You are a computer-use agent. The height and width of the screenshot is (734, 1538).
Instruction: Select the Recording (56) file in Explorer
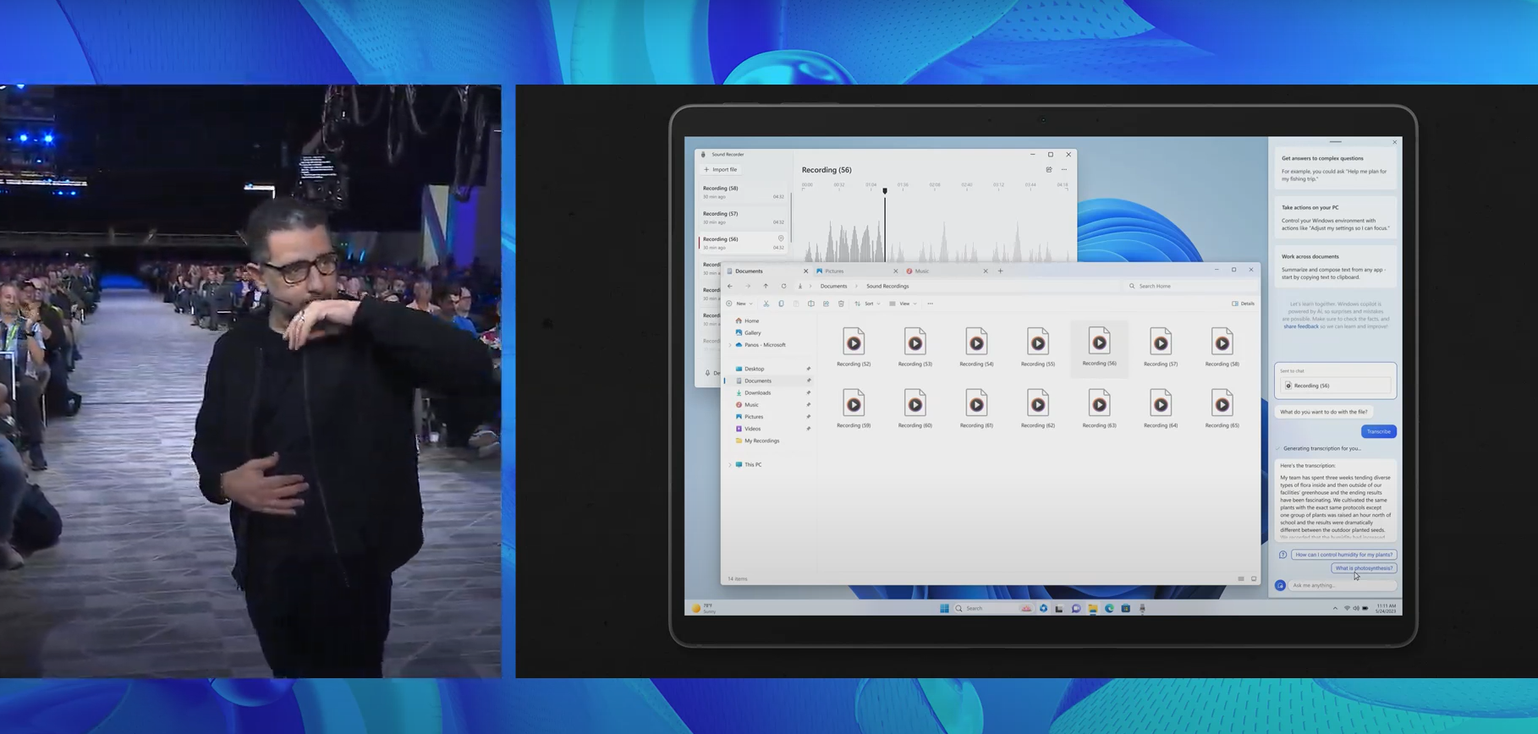1099,348
